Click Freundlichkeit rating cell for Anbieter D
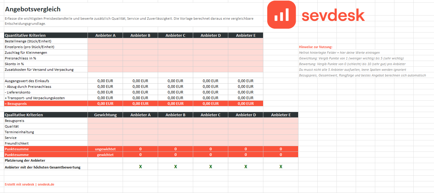This screenshot has height=193, width=434. pyautogui.click(x=246, y=143)
